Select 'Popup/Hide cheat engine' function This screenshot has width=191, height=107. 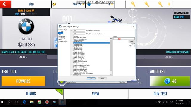click(x=80, y=38)
